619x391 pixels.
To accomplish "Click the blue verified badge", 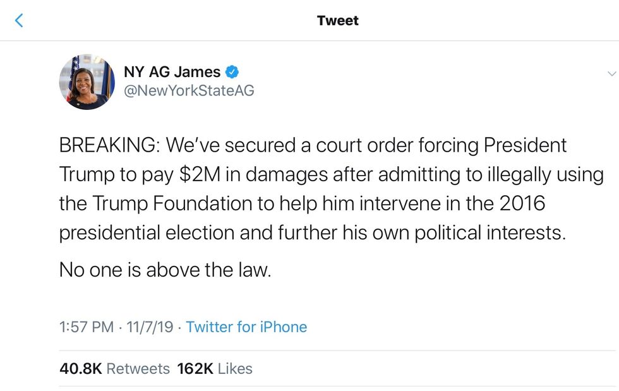I will point(232,72).
